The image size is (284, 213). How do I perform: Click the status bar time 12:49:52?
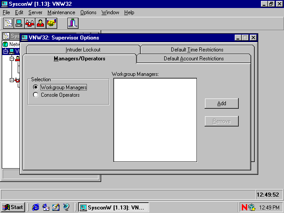(x=268, y=195)
